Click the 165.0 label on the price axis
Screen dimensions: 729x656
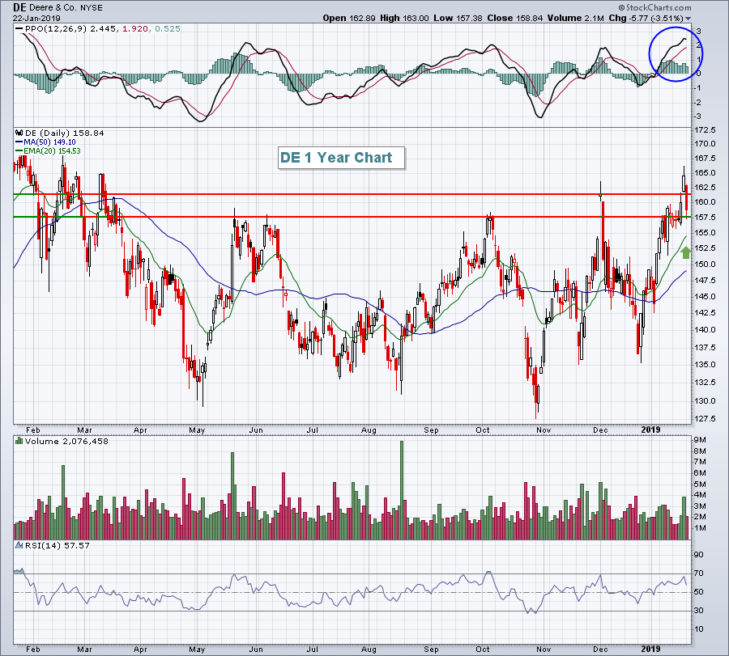coord(705,173)
